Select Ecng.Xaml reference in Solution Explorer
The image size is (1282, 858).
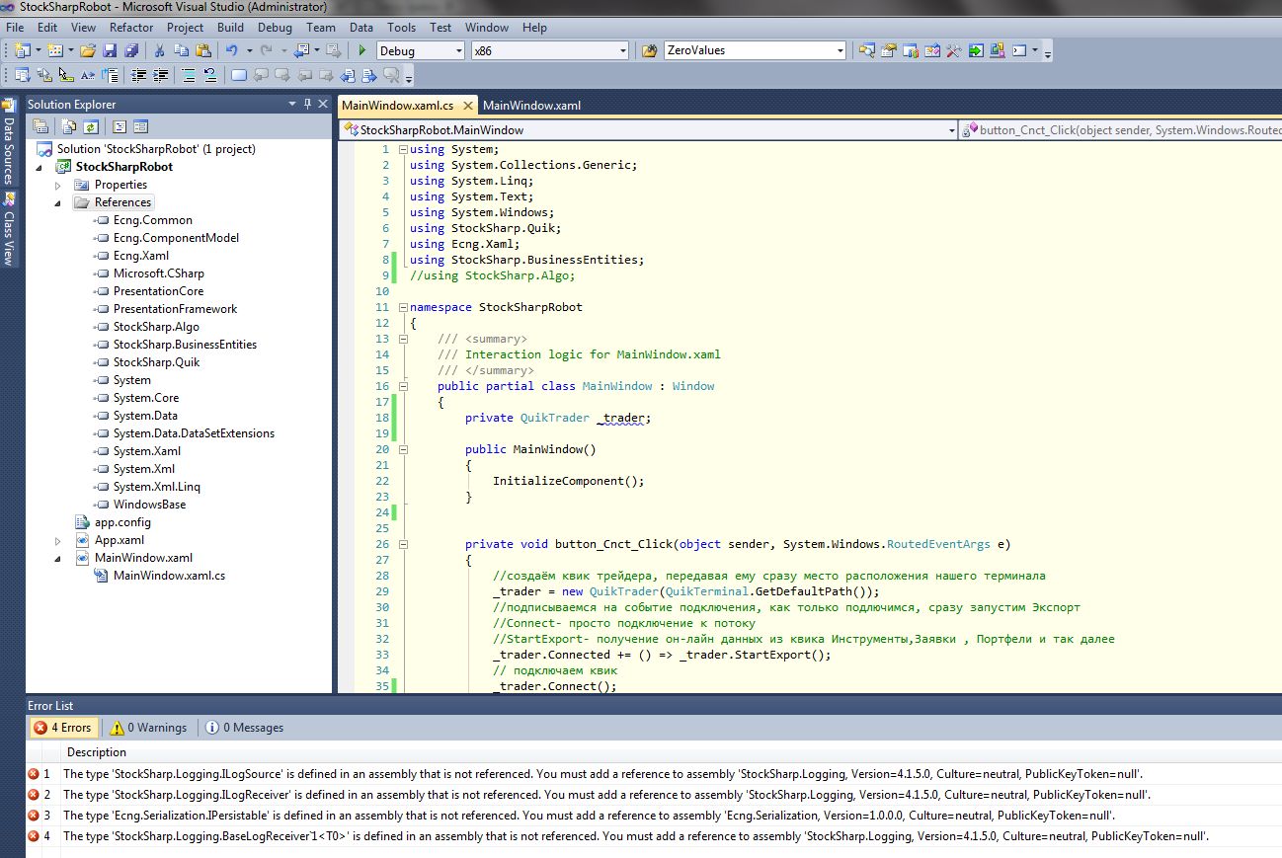141,256
